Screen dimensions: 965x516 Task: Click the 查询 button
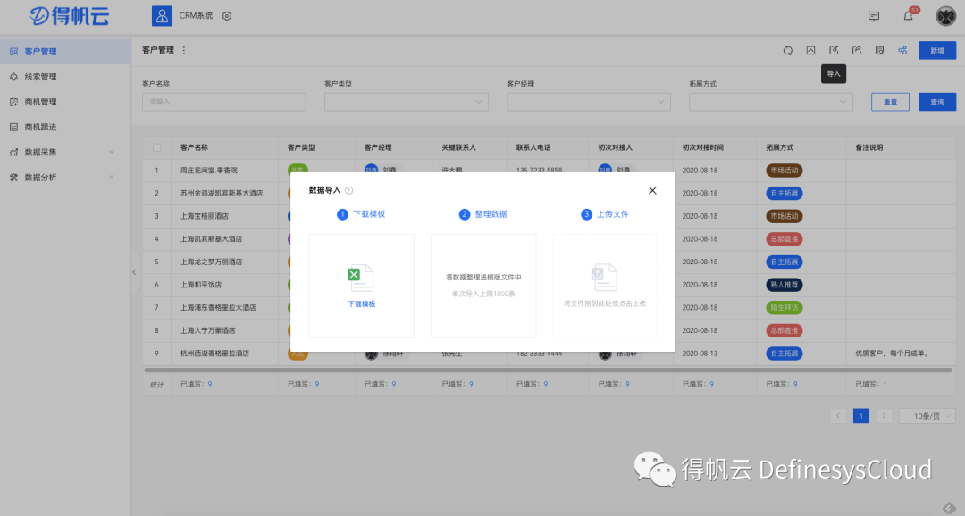click(x=936, y=102)
